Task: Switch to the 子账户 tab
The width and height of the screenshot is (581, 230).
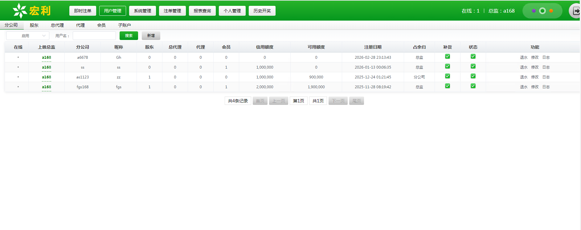Action: [x=125, y=25]
